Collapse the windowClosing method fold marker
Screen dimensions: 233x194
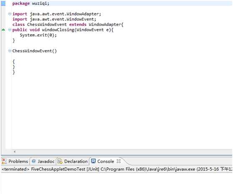point(10,30)
